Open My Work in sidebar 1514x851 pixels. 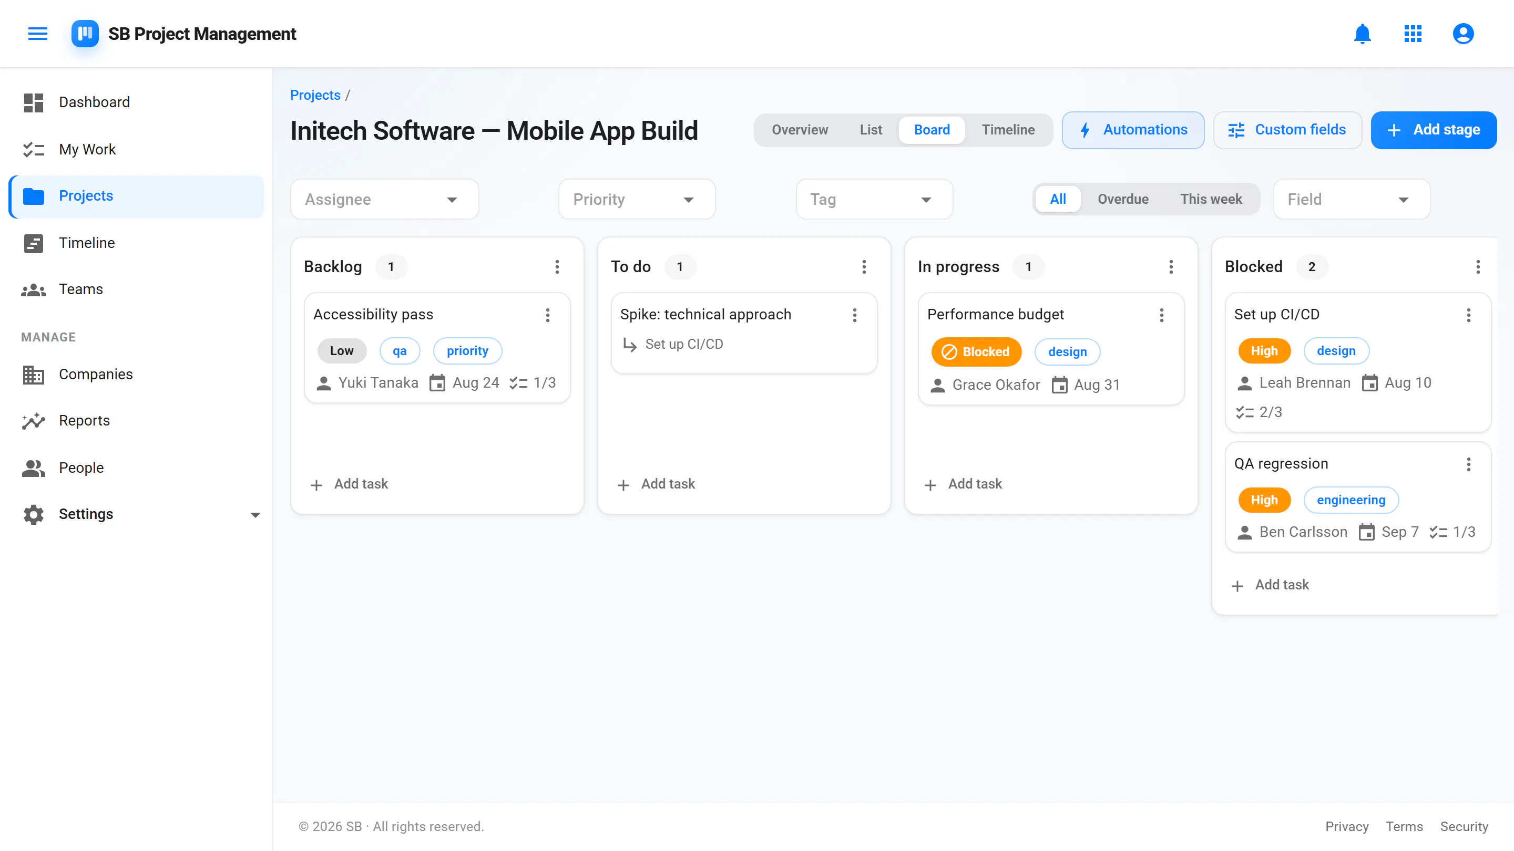pyautogui.click(x=136, y=149)
